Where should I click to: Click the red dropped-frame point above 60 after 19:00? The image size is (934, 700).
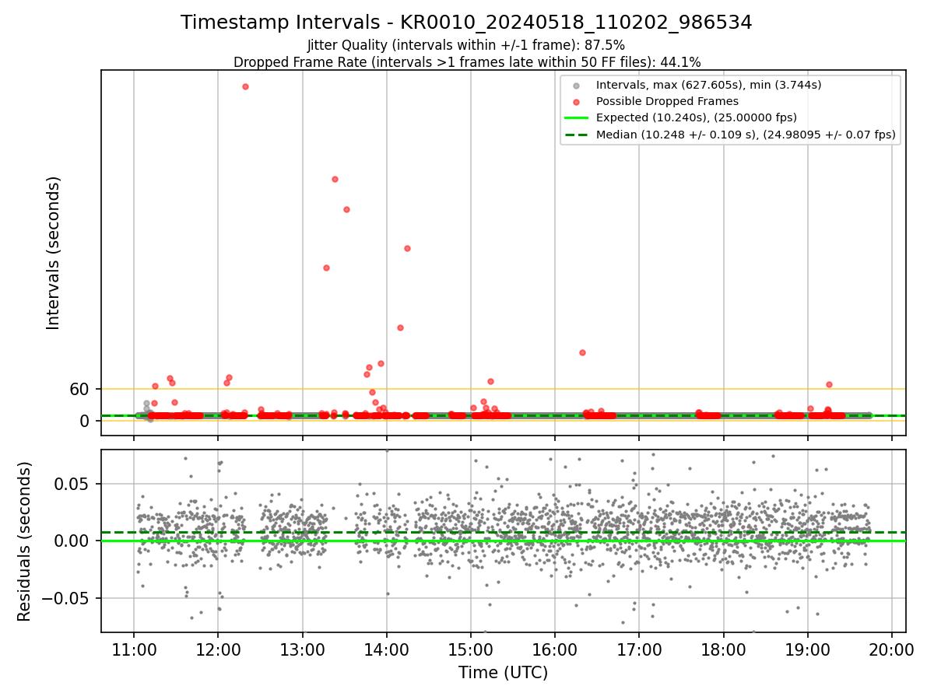[x=829, y=384]
